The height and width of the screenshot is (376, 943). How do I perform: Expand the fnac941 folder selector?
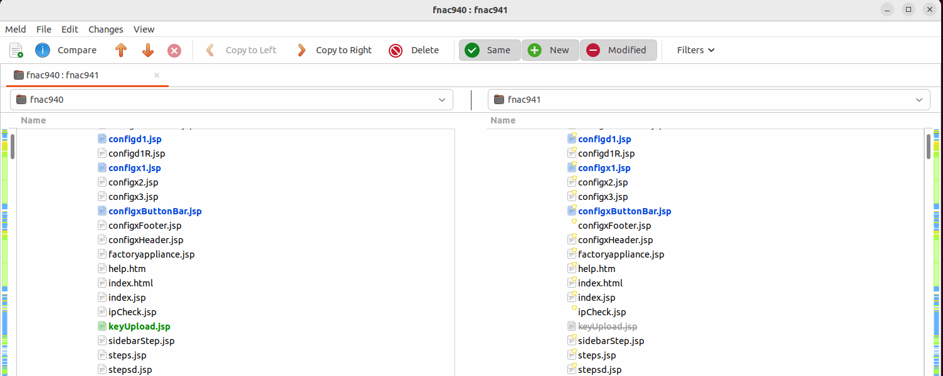919,100
